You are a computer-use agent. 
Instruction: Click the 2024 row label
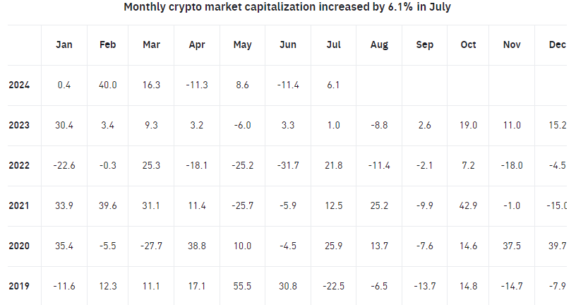[19, 85]
